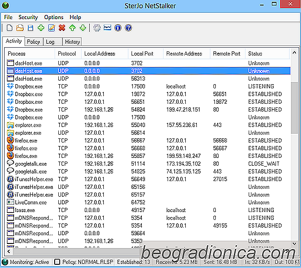Click the green Move Down arrow icon

[x=83, y=28]
